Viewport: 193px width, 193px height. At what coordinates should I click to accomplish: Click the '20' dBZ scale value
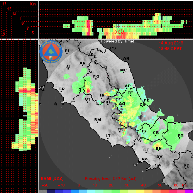pos(111,185)
